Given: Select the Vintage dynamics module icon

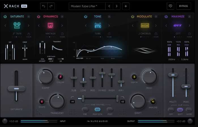Looking at the screenshot, I should coord(50,26).
